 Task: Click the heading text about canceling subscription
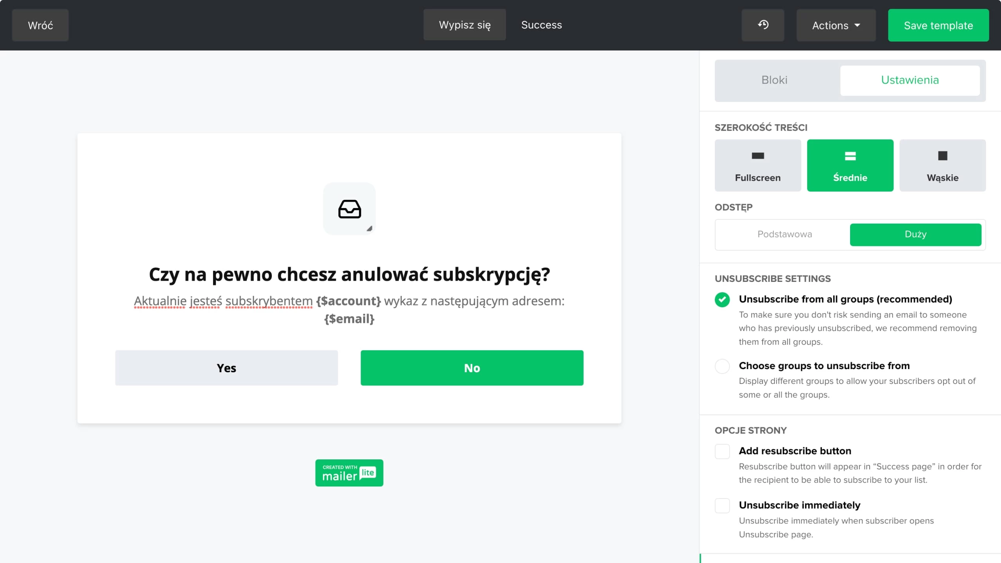[x=349, y=274]
